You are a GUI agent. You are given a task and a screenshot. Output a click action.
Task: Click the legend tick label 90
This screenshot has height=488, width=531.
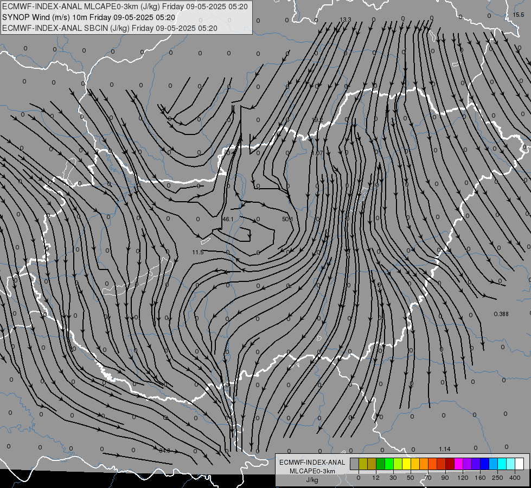(445, 478)
